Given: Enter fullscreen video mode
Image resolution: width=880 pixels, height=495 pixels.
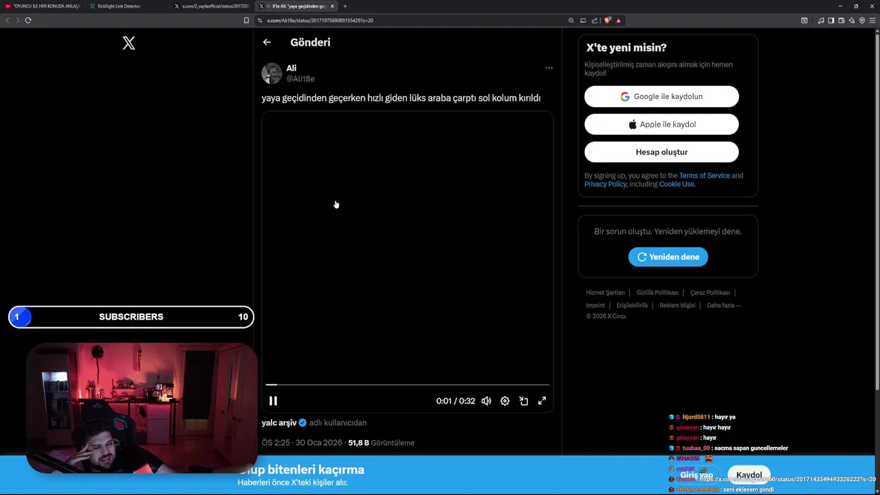Looking at the screenshot, I should 542,401.
